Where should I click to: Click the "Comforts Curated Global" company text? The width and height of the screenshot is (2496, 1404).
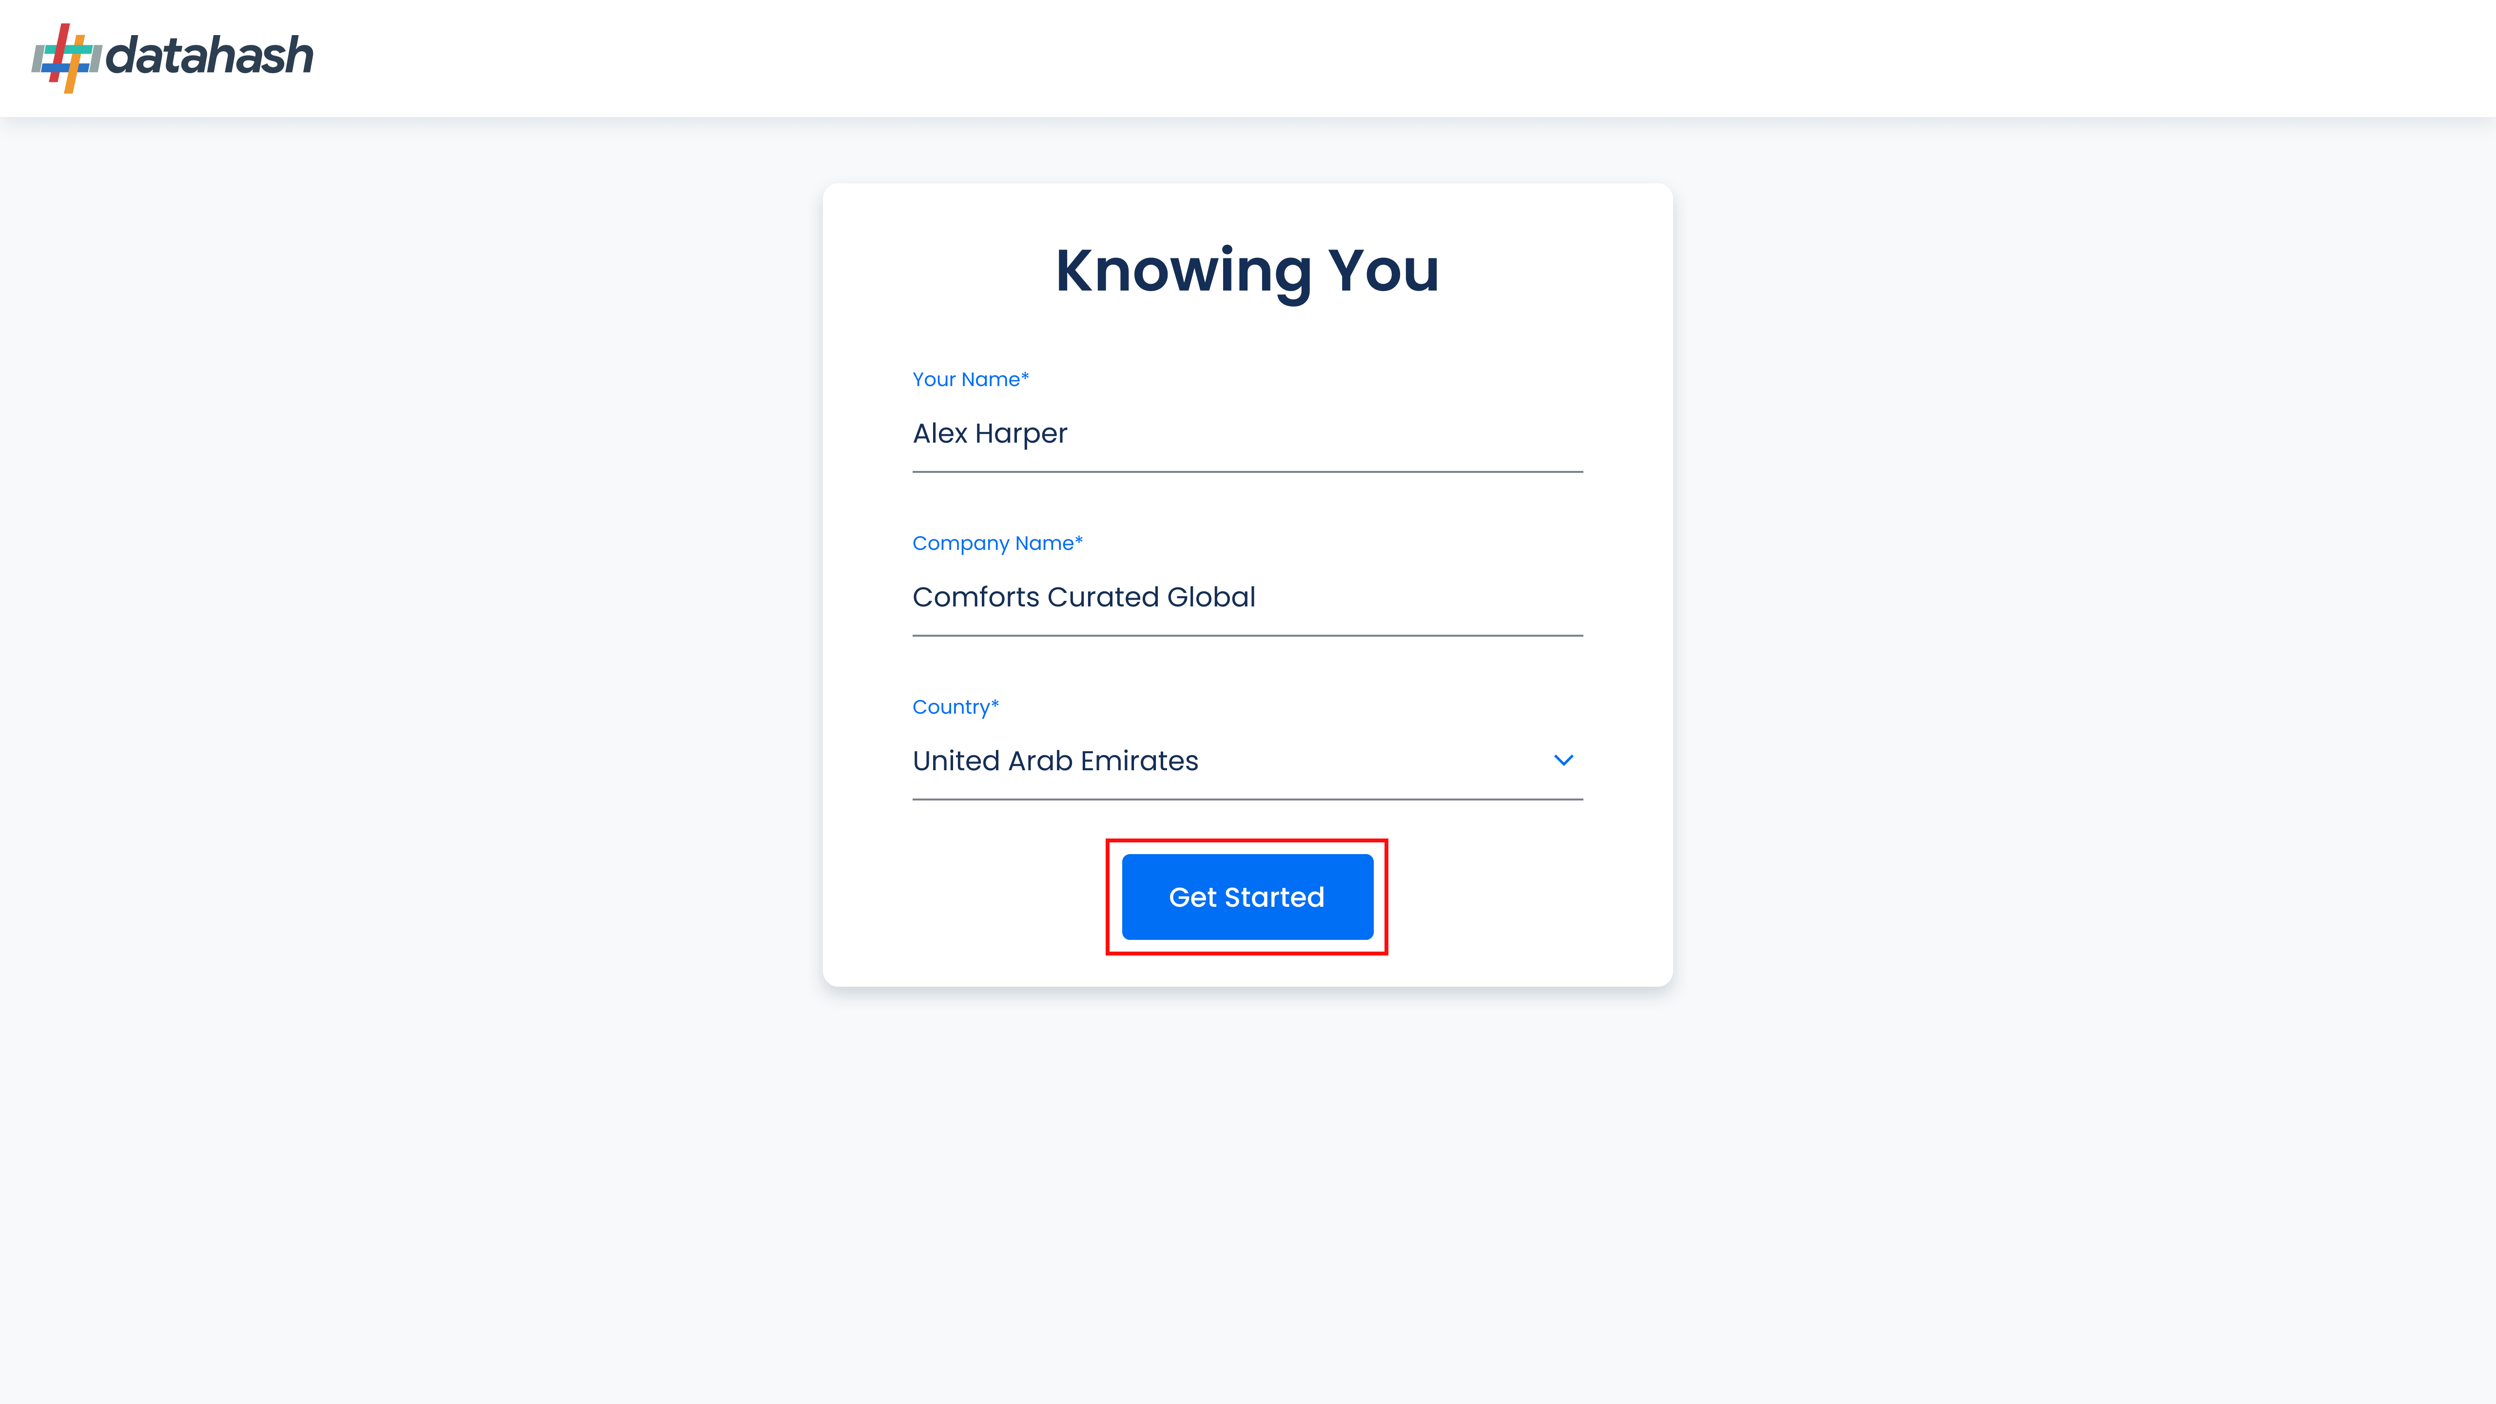click(1083, 597)
